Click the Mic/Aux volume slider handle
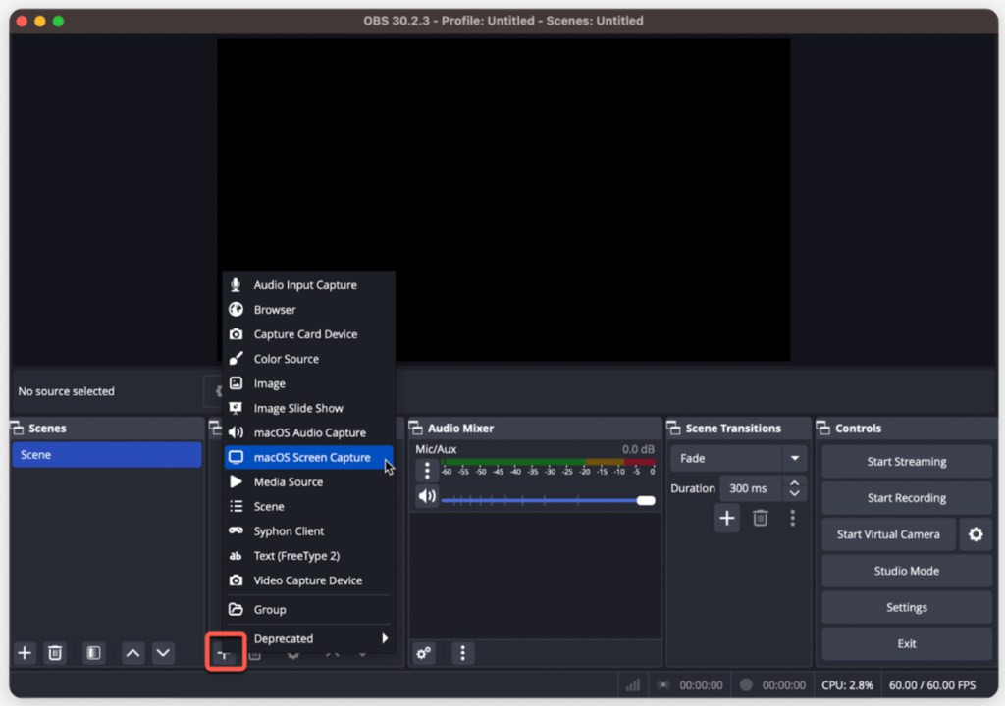 646,500
